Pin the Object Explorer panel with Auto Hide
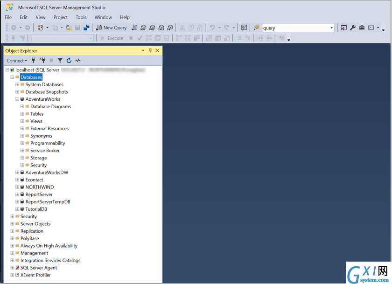This screenshot has width=392, height=284. (150, 50)
